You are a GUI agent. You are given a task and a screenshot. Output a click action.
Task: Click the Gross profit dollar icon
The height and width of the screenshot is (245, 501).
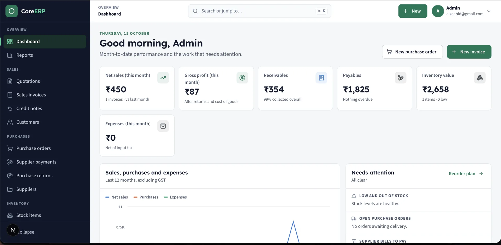242,78
